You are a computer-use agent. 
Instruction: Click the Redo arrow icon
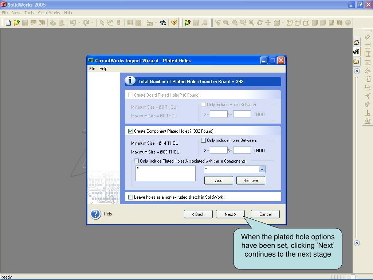coord(86,23)
